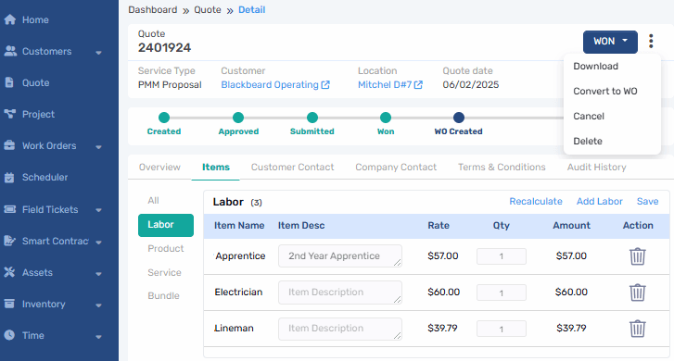Open external link icon beside Blackbeard Operating
Image resolution: width=674 pixels, height=361 pixels.
coord(325,85)
